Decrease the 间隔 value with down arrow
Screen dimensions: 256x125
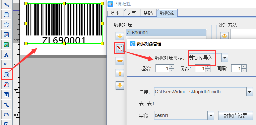[244, 70]
